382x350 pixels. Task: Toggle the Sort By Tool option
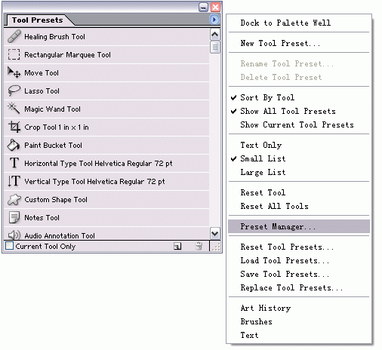pyautogui.click(x=267, y=97)
